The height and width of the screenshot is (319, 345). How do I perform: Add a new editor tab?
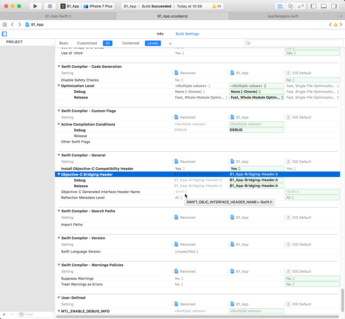341,16
